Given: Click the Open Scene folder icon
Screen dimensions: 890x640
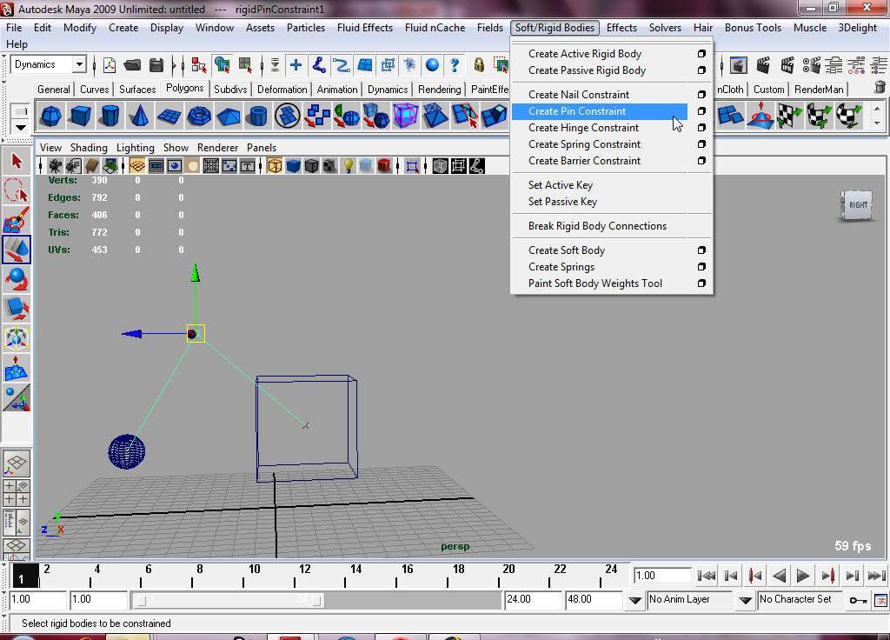Looking at the screenshot, I should 132,65.
